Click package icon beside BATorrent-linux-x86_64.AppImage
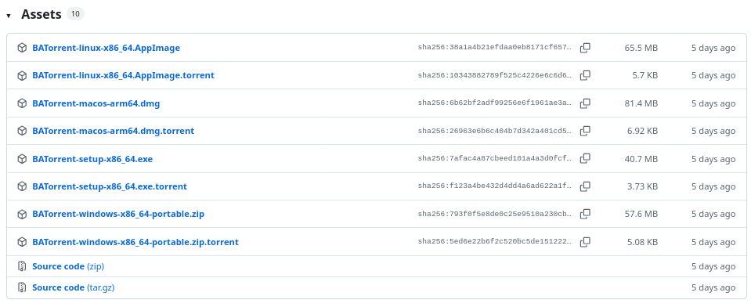This screenshot has width=751, height=307. pos(22,48)
